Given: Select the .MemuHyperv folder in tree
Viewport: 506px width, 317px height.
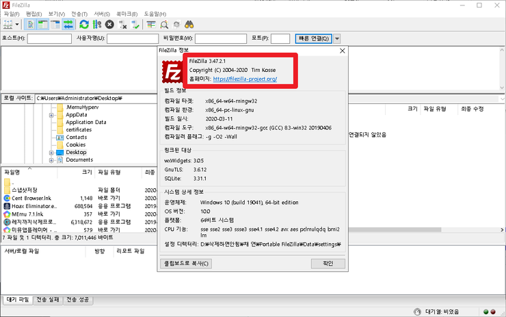Looking at the screenshot, I should pos(82,107).
